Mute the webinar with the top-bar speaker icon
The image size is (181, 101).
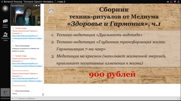(168, 2)
